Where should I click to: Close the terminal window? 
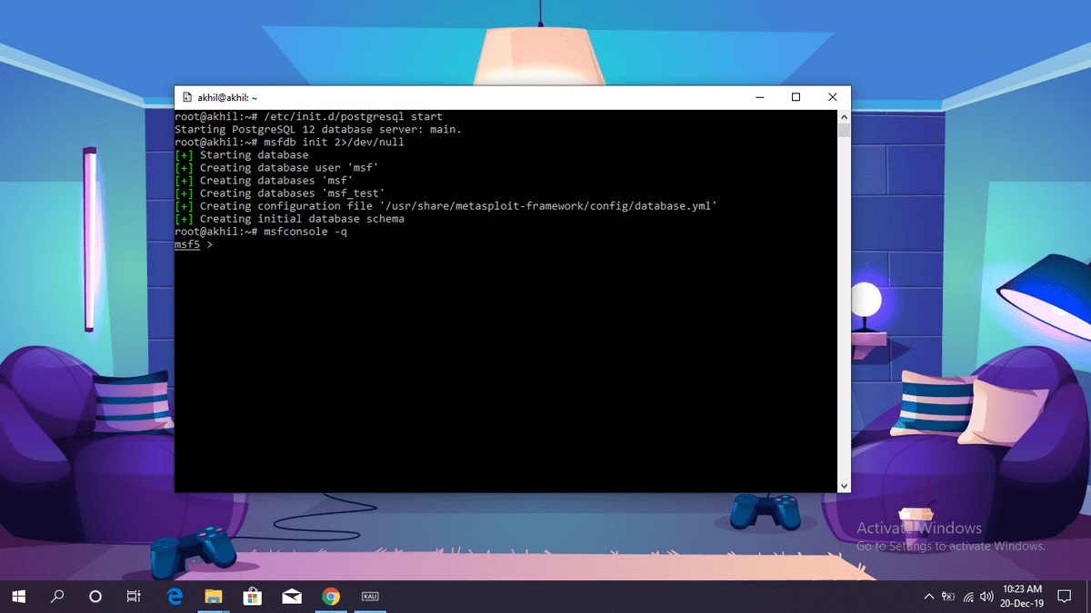pos(833,97)
